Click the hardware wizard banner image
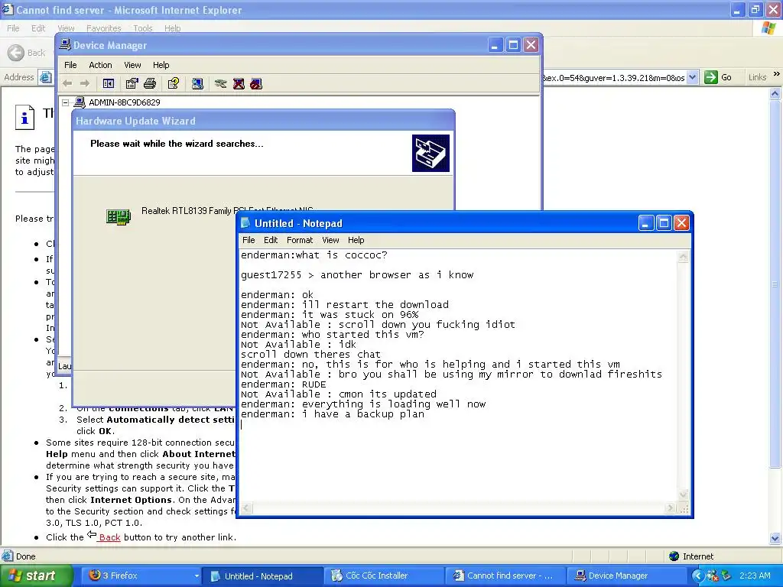The image size is (783, 587). (430, 153)
